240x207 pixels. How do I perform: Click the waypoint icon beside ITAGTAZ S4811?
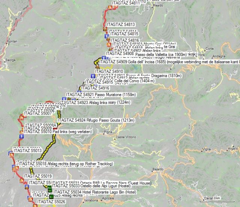click(x=110, y=8)
